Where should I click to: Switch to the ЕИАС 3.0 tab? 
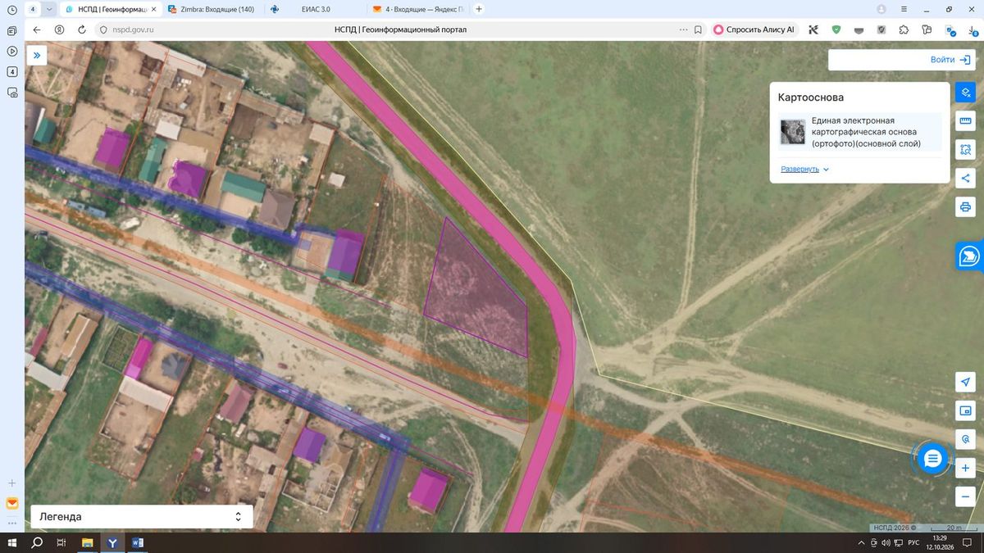pyautogui.click(x=315, y=9)
